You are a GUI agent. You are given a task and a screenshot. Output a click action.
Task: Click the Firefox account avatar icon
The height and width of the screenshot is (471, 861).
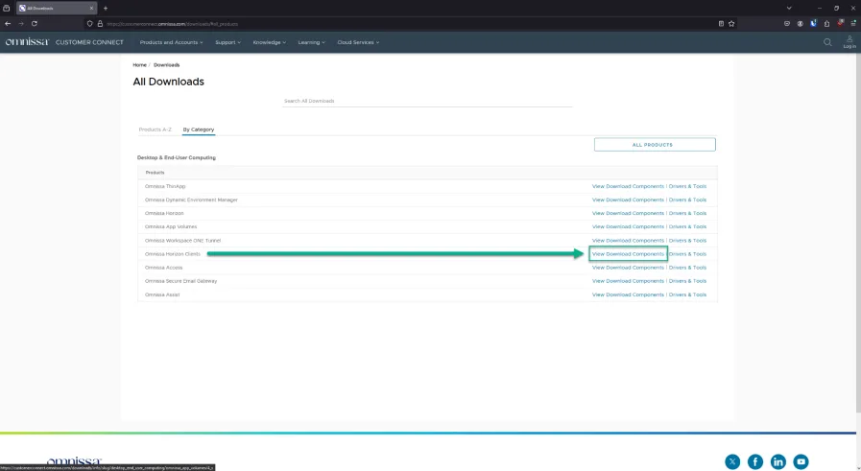pos(801,24)
